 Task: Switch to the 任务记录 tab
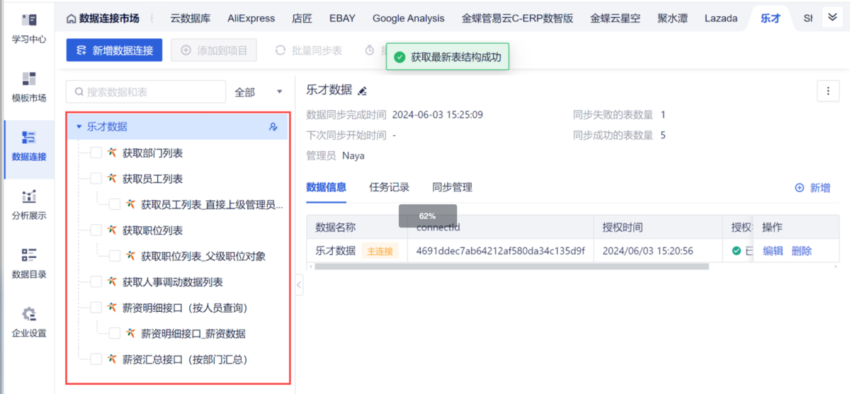click(390, 187)
